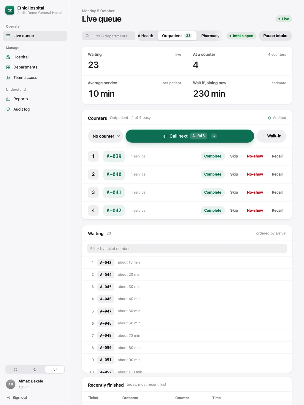Screen dimensions: 304x405
Task: Skip ticket A-041
Action: click(x=234, y=192)
